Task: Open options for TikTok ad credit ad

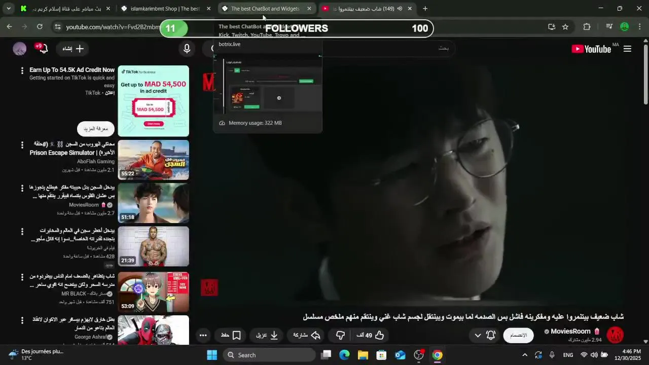Action: tap(22, 70)
